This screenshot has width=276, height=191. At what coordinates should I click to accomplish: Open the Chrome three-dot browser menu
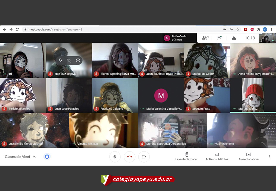[x=272, y=29]
